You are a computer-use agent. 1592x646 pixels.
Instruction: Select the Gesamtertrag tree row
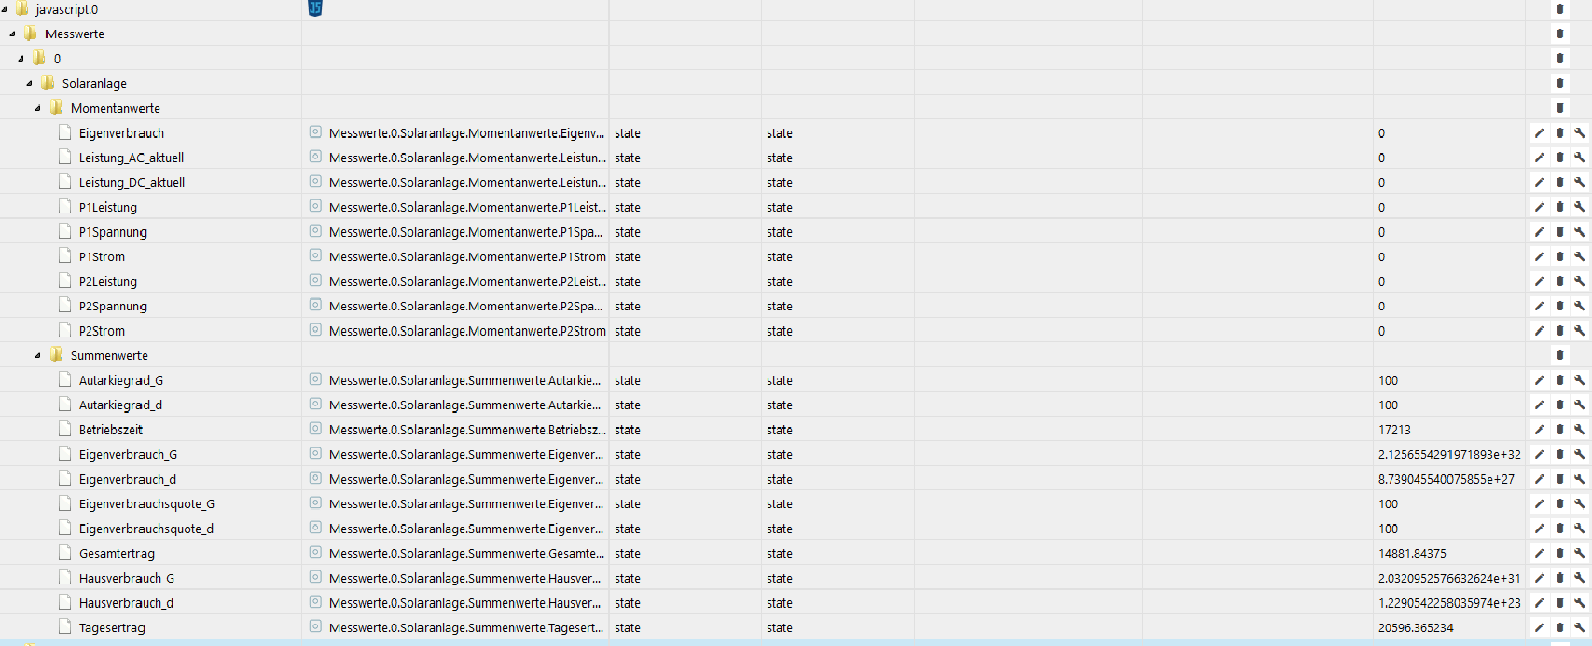(117, 554)
